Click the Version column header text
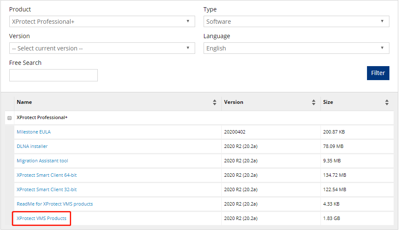Screen dimensions: 400x231 [234, 102]
